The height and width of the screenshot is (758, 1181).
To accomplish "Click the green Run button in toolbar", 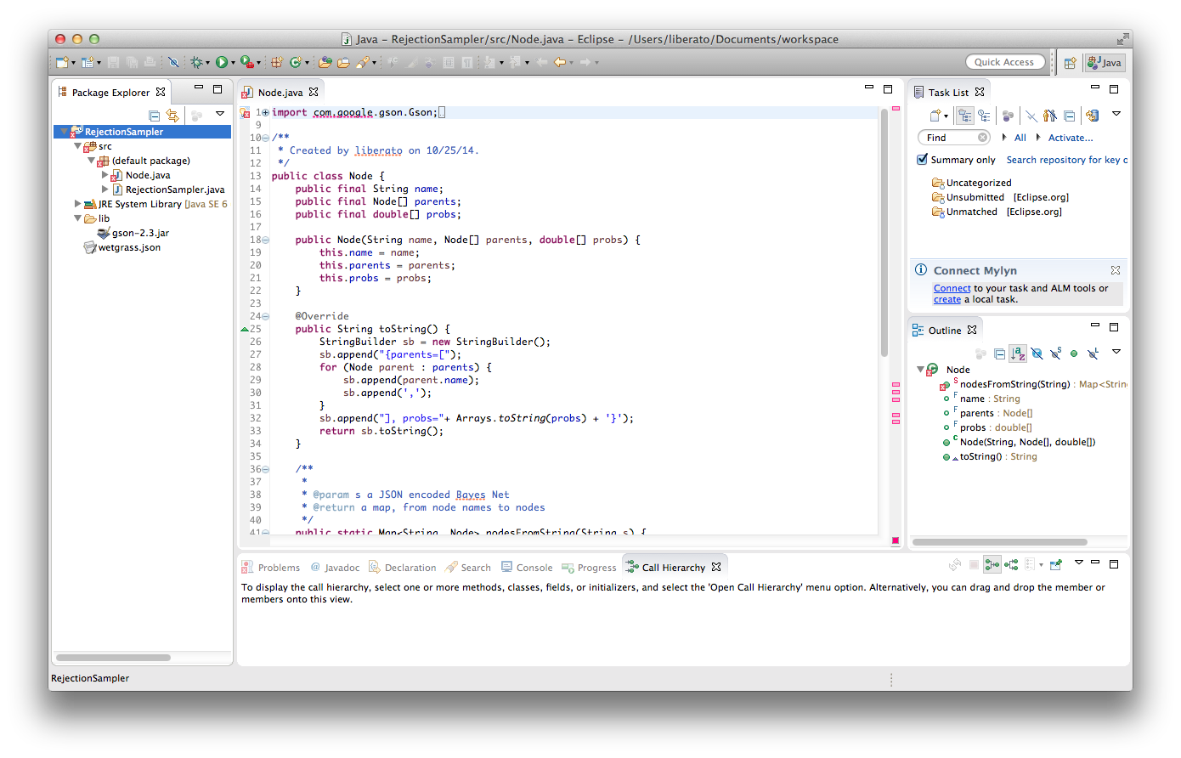I will point(221,62).
